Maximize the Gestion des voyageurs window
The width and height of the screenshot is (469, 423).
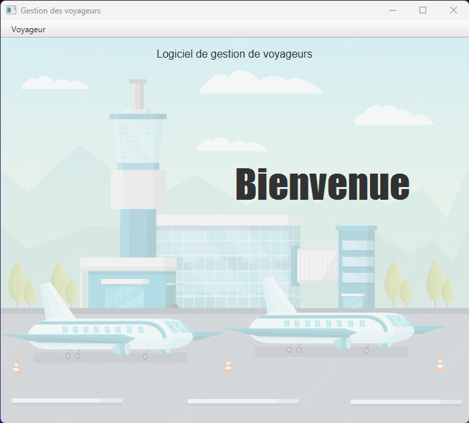click(423, 11)
